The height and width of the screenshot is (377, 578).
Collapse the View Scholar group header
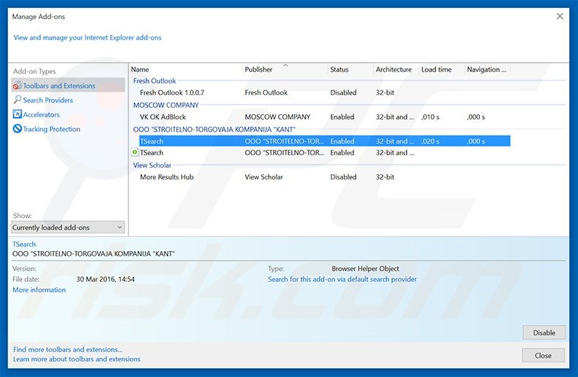click(152, 165)
